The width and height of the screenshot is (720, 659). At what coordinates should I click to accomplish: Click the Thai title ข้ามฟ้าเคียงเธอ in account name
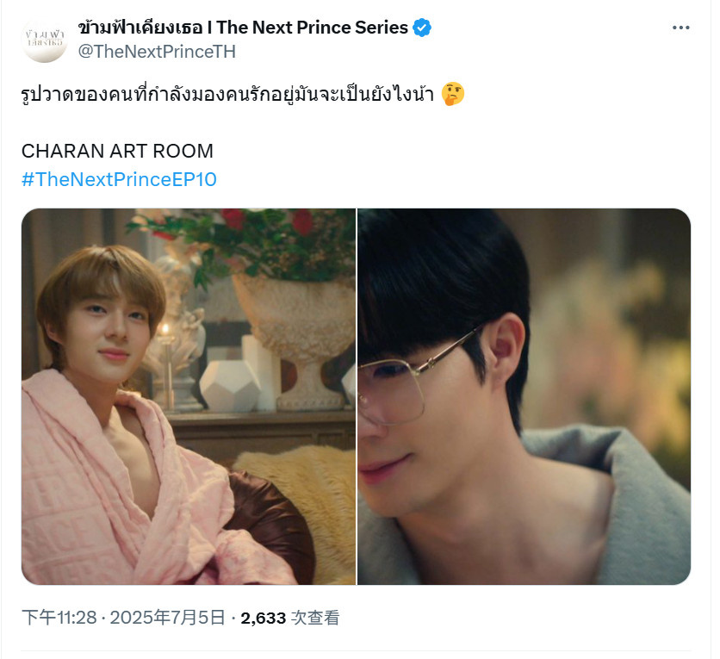click(140, 28)
